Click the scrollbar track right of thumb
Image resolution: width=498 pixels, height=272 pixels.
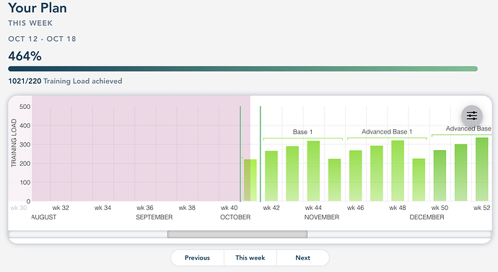[399, 234]
